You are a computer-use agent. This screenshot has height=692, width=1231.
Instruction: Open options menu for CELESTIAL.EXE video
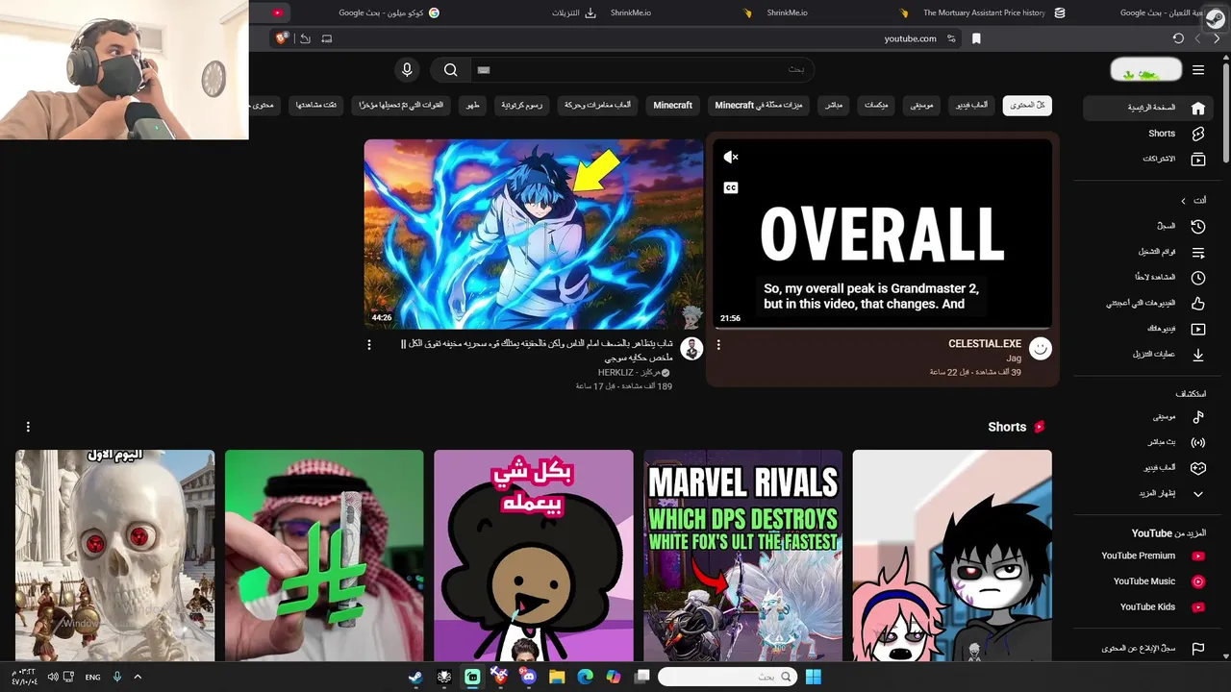tap(718, 345)
